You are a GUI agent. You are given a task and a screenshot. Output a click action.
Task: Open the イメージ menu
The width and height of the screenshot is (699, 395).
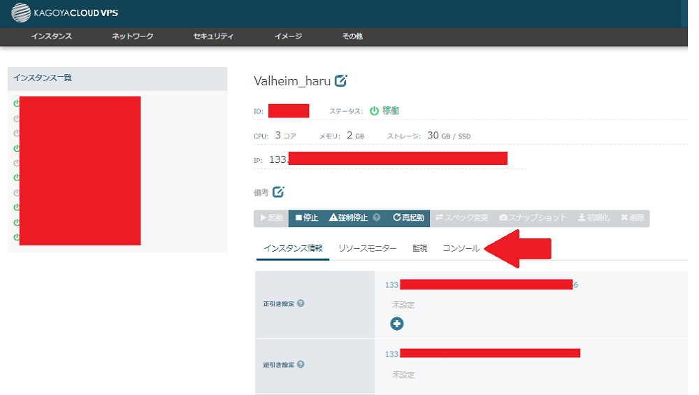tap(288, 36)
